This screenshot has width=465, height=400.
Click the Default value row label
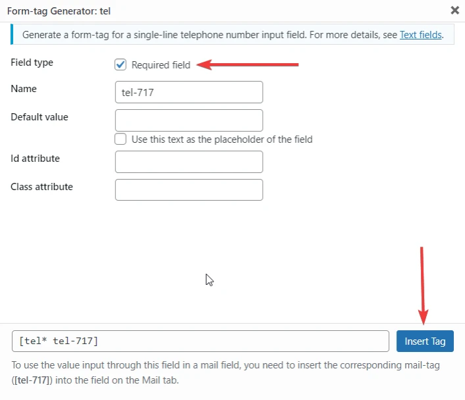[x=40, y=117]
